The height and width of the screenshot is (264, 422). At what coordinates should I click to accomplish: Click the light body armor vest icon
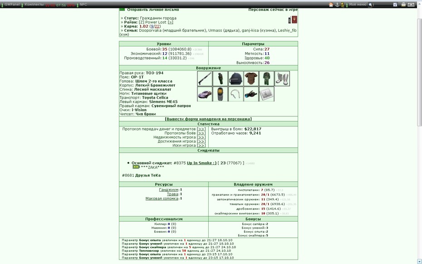coord(251,79)
